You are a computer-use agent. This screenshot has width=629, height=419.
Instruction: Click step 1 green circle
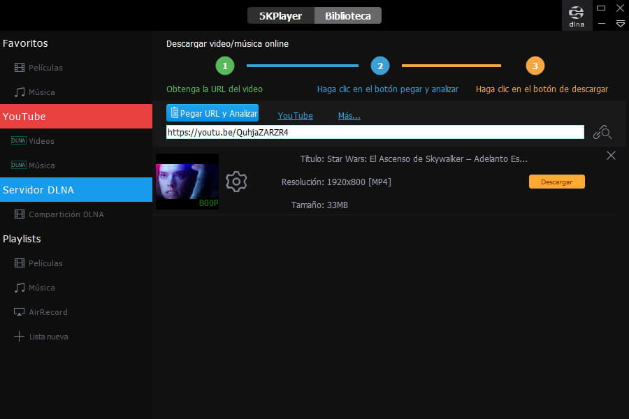coord(224,66)
